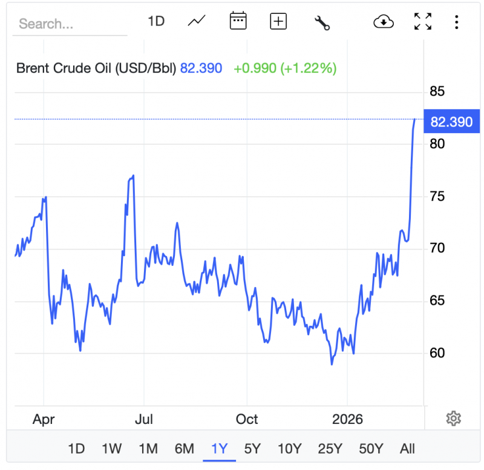The height and width of the screenshot is (470, 484).
Task: Switch to the 1M time range
Action: point(148,449)
